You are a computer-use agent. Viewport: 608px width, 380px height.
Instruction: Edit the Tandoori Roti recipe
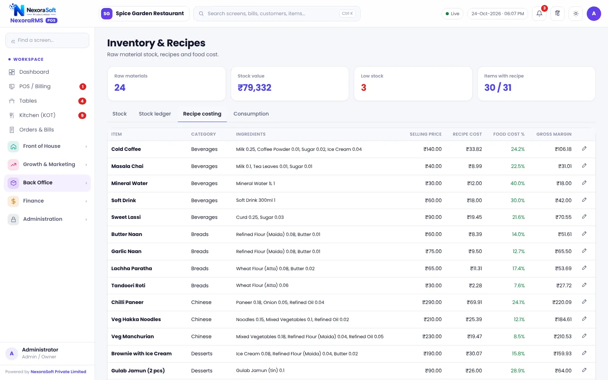coord(584,285)
